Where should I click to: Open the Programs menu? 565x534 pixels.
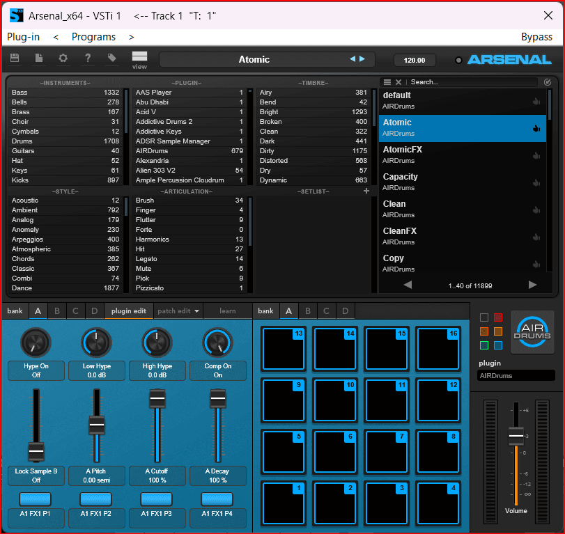pyautogui.click(x=93, y=37)
